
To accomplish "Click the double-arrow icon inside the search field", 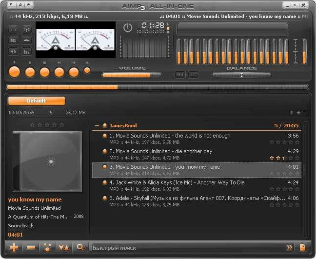I will pyautogui.click(x=289, y=248).
